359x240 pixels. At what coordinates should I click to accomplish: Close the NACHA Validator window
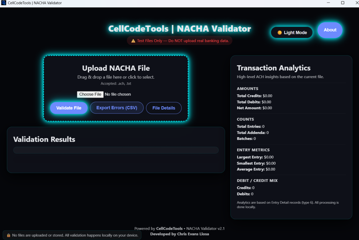[357, 3]
